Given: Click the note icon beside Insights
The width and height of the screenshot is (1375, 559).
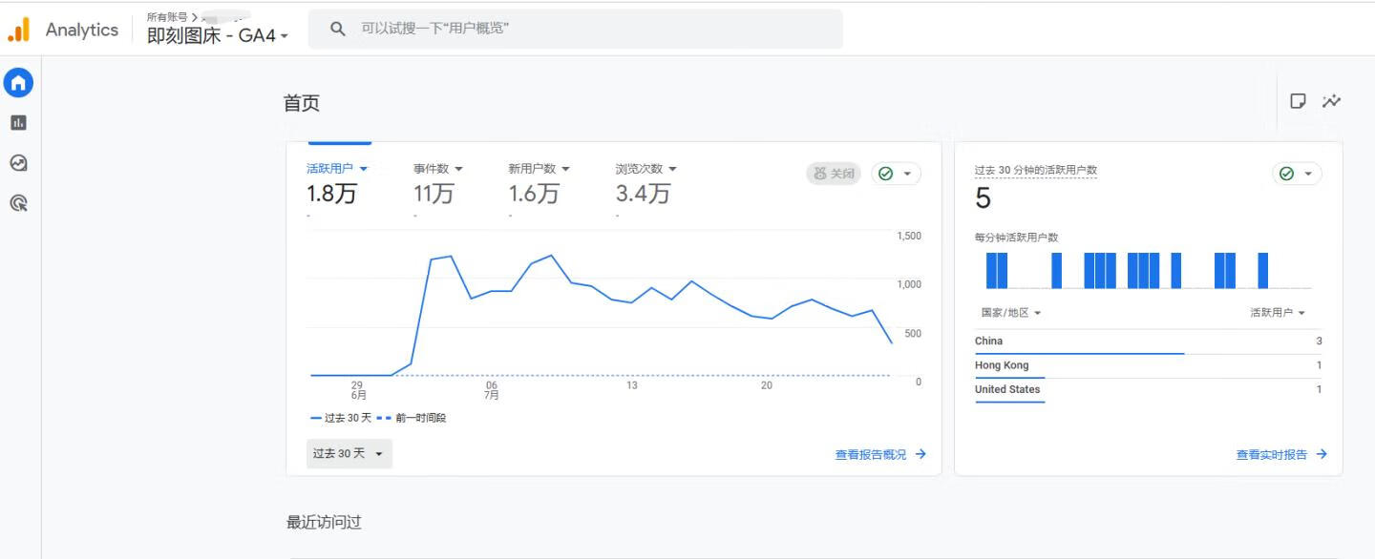Looking at the screenshot, I should point(1298,101).
